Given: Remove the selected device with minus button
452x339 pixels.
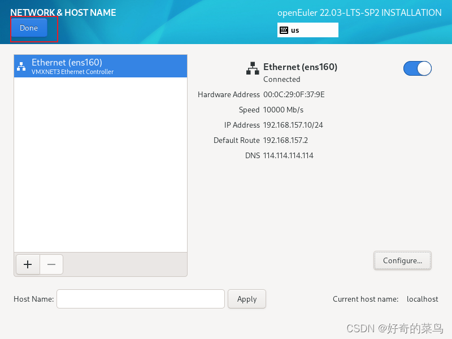Looking at the screenshot, I should [51, 264].
